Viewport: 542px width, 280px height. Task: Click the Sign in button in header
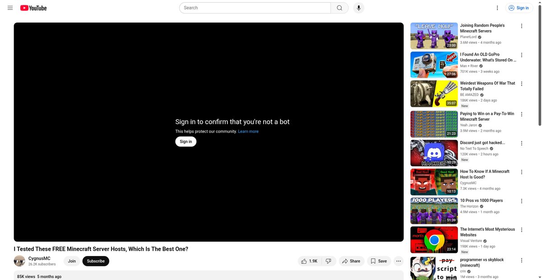(519, 8)
